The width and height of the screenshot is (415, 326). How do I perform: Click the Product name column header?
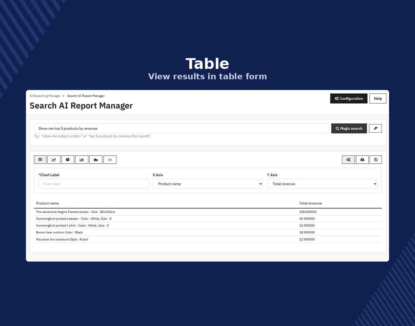[47, 203]
